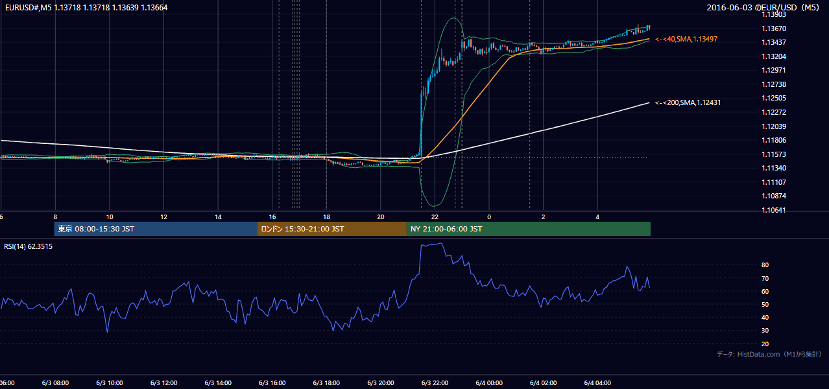This screenshot has width=829, height=389.
Task: Click the white 200 SMA line end
Action: 648,103
